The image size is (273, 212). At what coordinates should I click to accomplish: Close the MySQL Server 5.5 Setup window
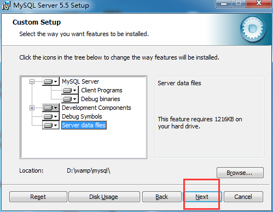point(259,4)
